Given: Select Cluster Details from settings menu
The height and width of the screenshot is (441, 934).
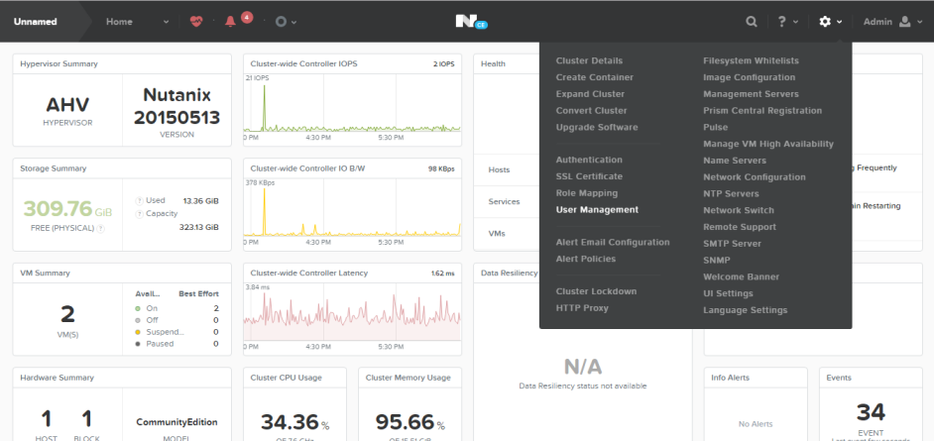Looking at the screenshot, I should click(x=589, y=60).
